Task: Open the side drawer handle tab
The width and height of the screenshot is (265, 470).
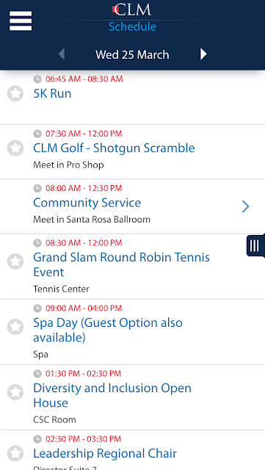Action: [255, 245]
